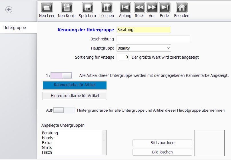231x160 pixels.
Task: Click the back arrow in the sidebar
Action: point(9,10)
